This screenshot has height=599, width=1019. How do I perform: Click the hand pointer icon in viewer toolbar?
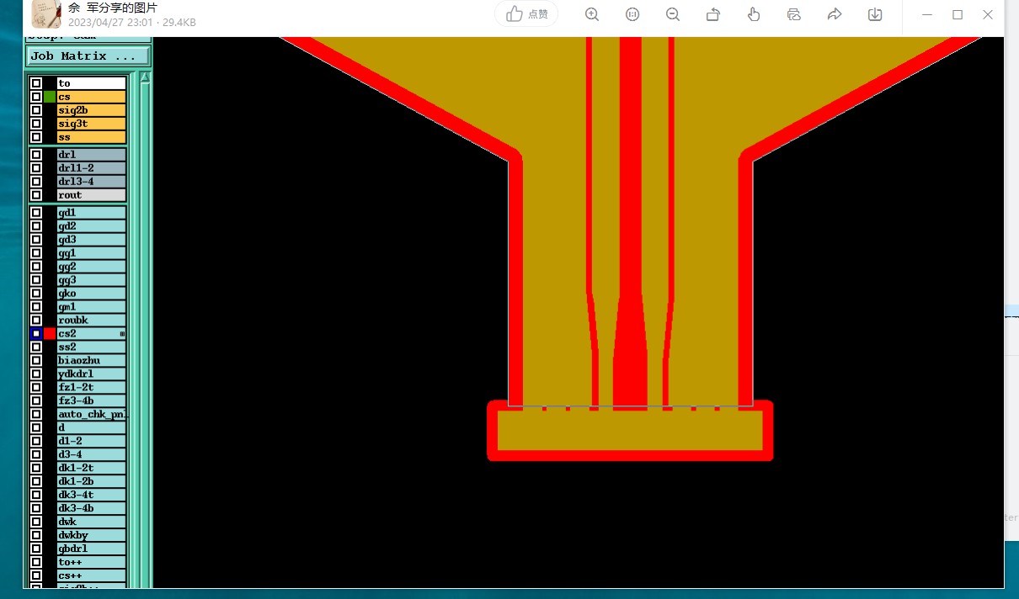click(754, 14)
